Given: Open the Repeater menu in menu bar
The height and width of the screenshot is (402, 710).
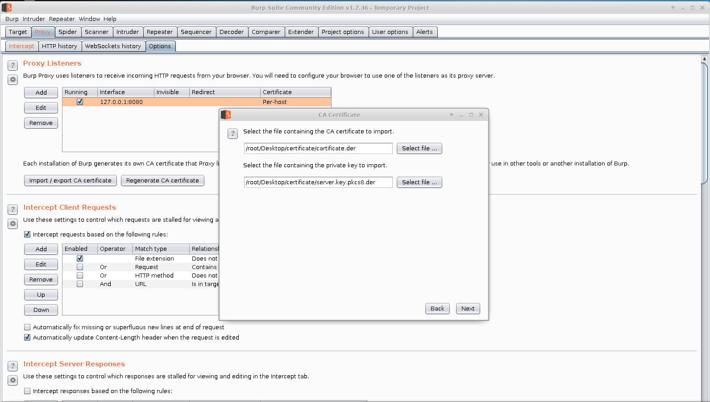Looking at the screenshot, I should tap(62, 19).
